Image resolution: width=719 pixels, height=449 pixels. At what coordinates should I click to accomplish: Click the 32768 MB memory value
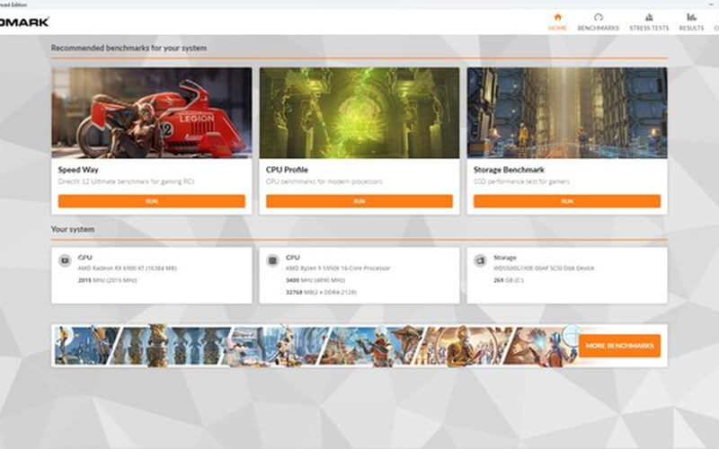click(x=321, y=292)
